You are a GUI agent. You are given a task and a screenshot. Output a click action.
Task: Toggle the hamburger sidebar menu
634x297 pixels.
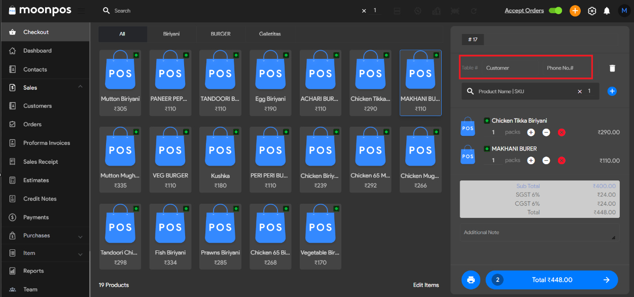click(81, 11)
